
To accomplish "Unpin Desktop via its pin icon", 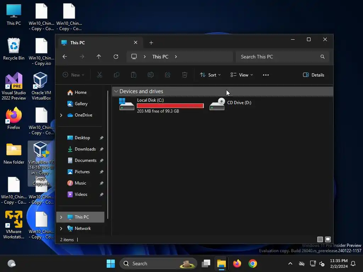I will click(101, 138).
